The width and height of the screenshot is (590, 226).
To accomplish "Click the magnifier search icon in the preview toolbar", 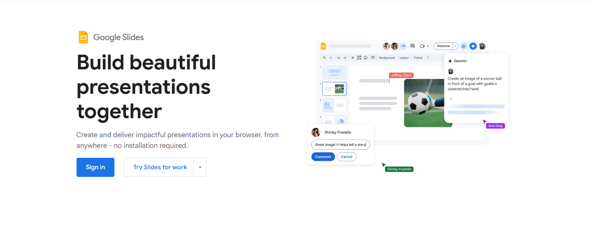I will [x=324, y=58].
